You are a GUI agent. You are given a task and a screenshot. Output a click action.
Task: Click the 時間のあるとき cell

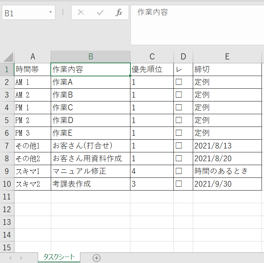227,171
